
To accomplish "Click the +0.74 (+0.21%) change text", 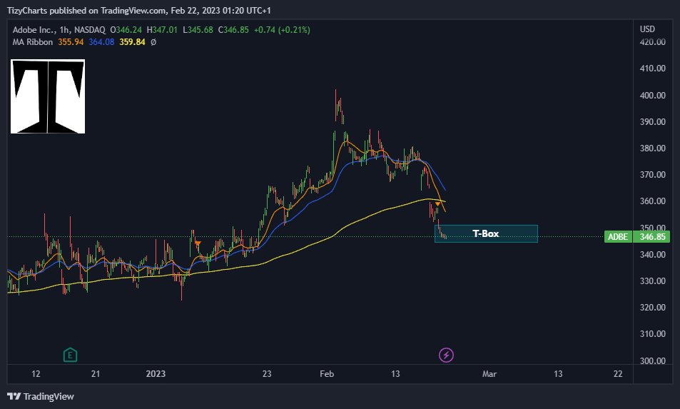I will tap(282, 30).
